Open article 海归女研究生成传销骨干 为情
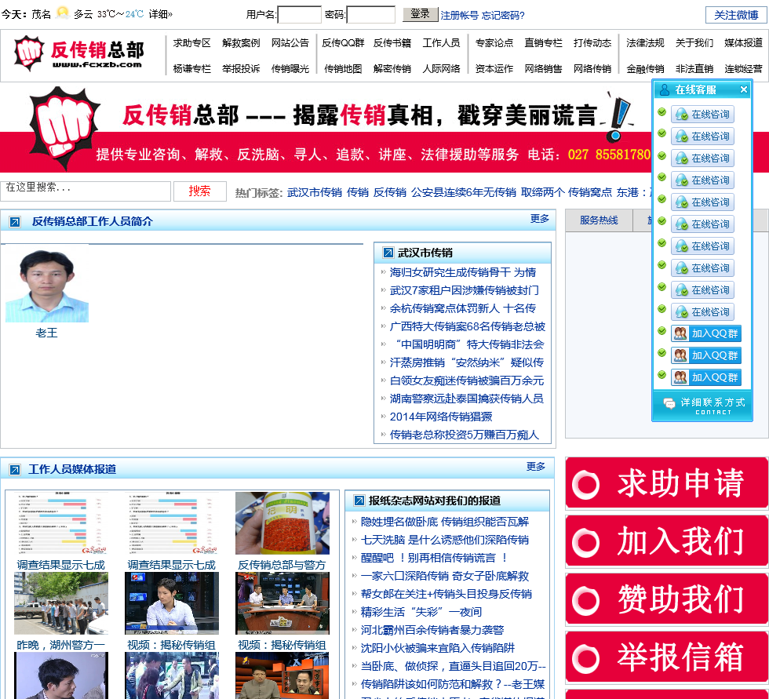769x699 pixels. pos(462,272)
